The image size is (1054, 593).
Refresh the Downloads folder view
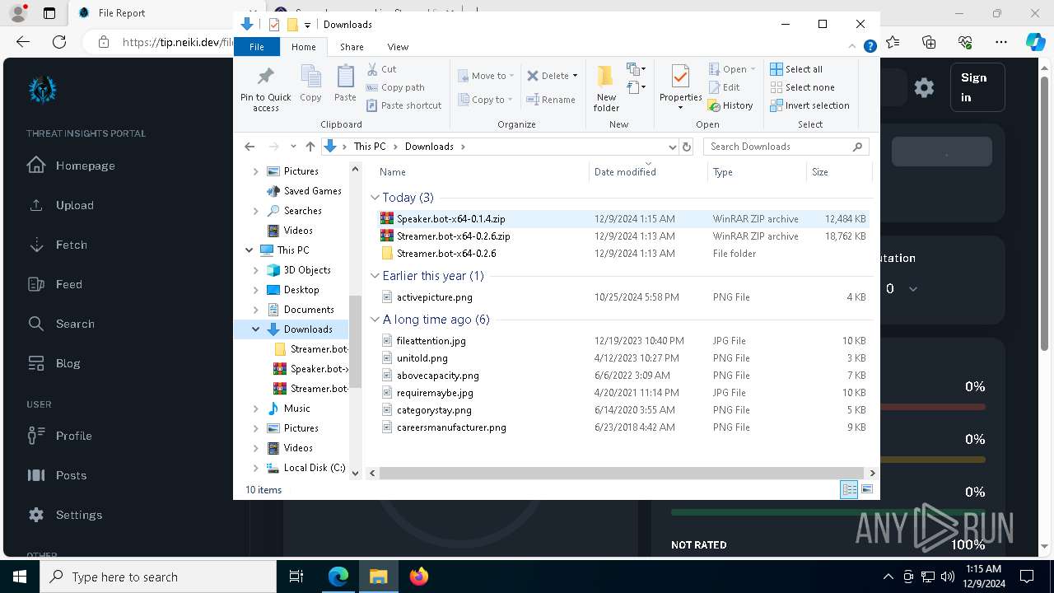687,147
